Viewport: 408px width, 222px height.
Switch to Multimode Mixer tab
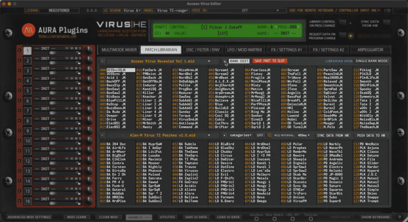[119, 50]
